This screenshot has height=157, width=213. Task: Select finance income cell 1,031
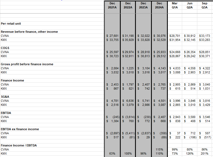pyautogui.click(x=204, y=89)
